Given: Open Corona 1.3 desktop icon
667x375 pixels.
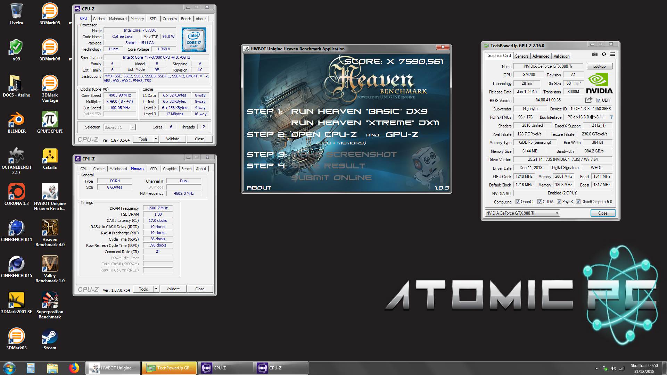Looking at the screenshot, I should pyautogui.click(x=16, y=195).
